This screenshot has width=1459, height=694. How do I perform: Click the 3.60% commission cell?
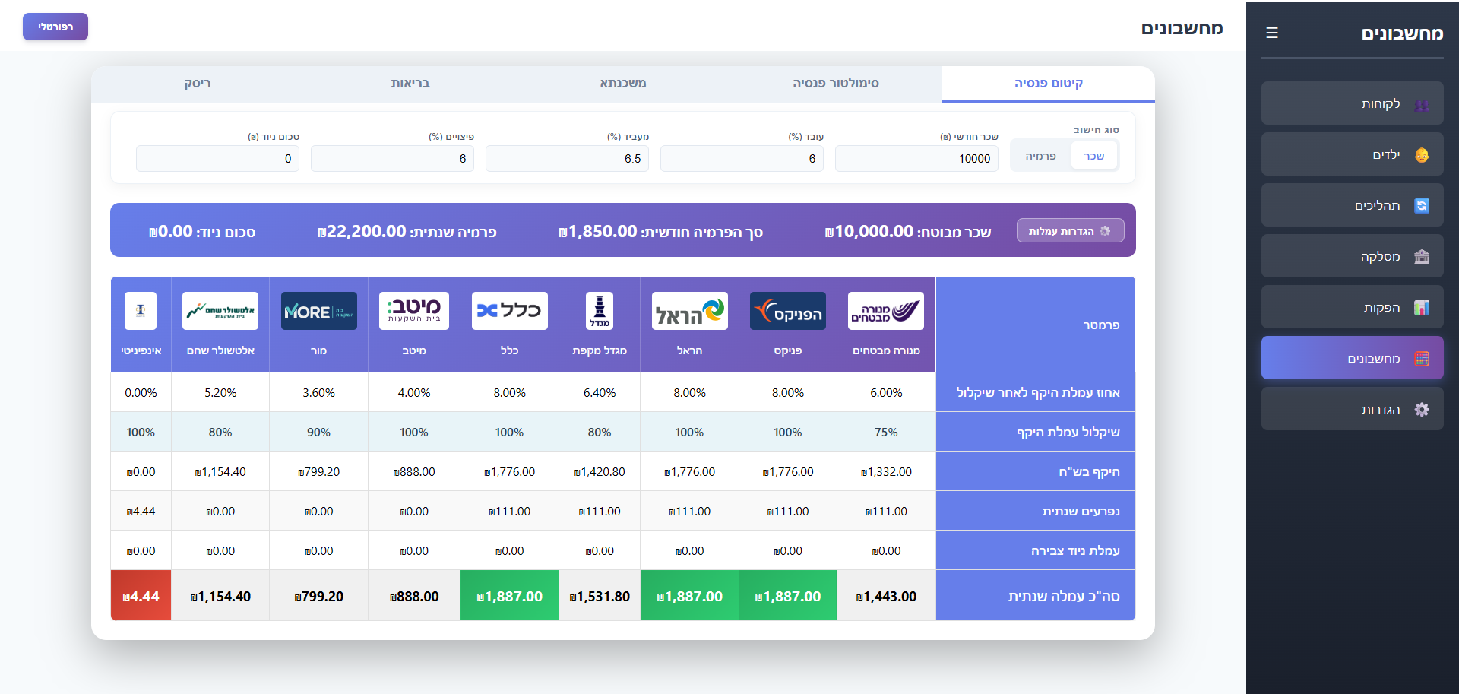point(319,392)
